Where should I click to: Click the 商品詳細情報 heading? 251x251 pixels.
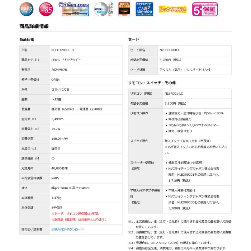point(34,27)
